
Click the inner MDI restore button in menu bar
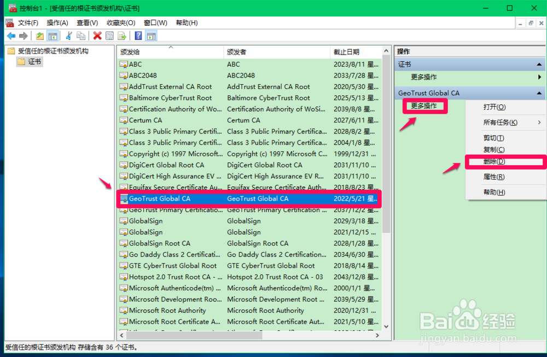[x=531, y=24]
